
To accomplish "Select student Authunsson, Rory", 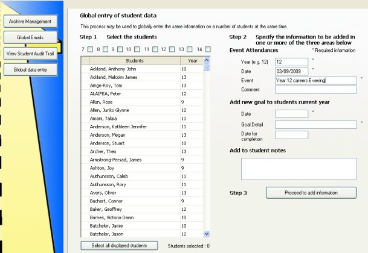I will tap(142, 185).
